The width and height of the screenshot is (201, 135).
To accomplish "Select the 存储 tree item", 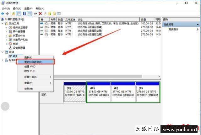I will click(9, 52).
